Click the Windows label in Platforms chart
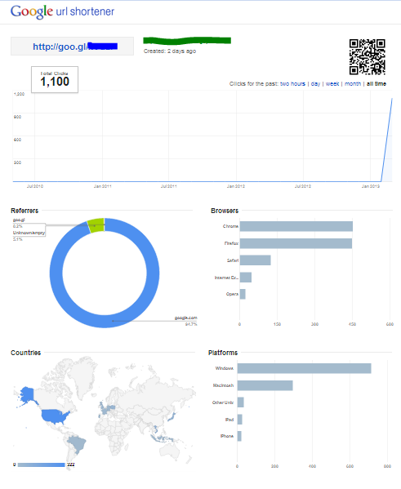Viewport: 401px width, 489px height. 225,368
